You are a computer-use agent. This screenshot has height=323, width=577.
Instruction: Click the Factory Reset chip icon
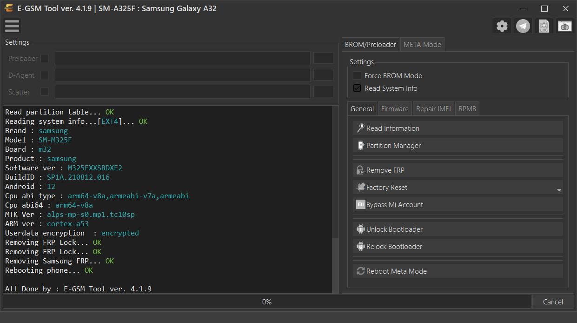pos(360,187)
